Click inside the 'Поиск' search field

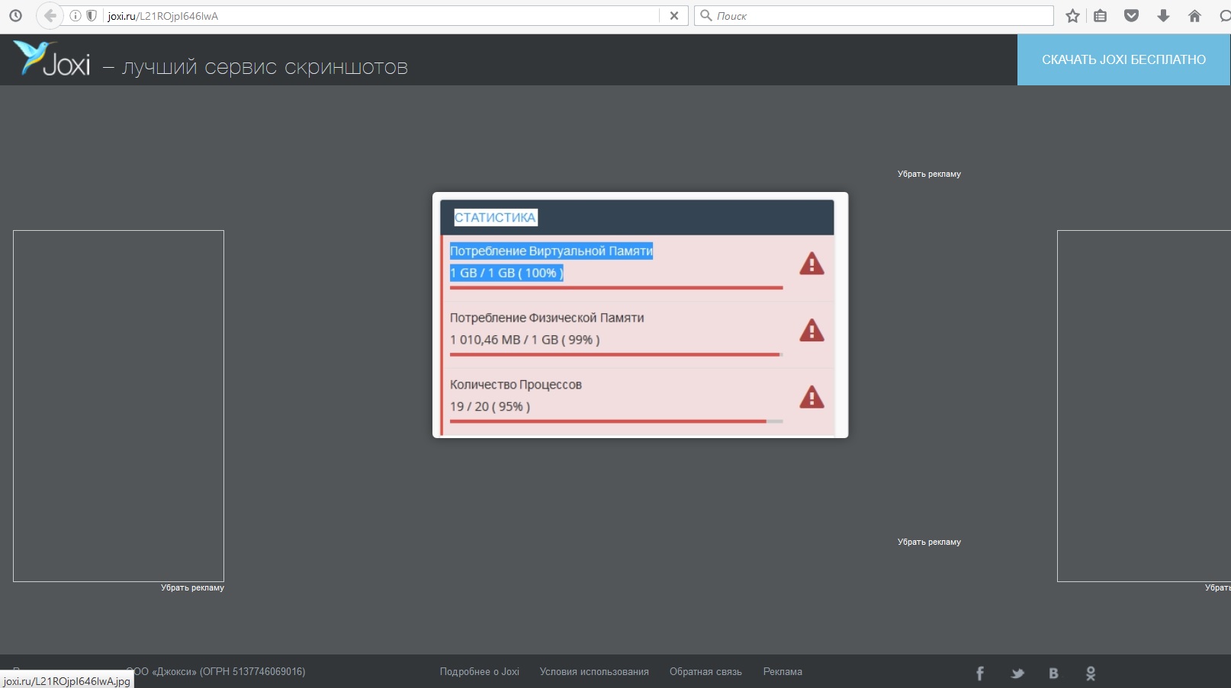tap(877, 16)
